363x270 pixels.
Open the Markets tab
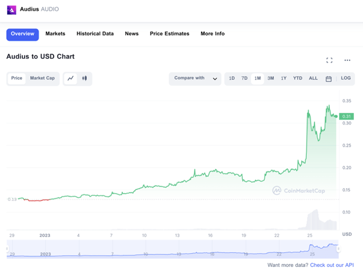coord(55,34)
